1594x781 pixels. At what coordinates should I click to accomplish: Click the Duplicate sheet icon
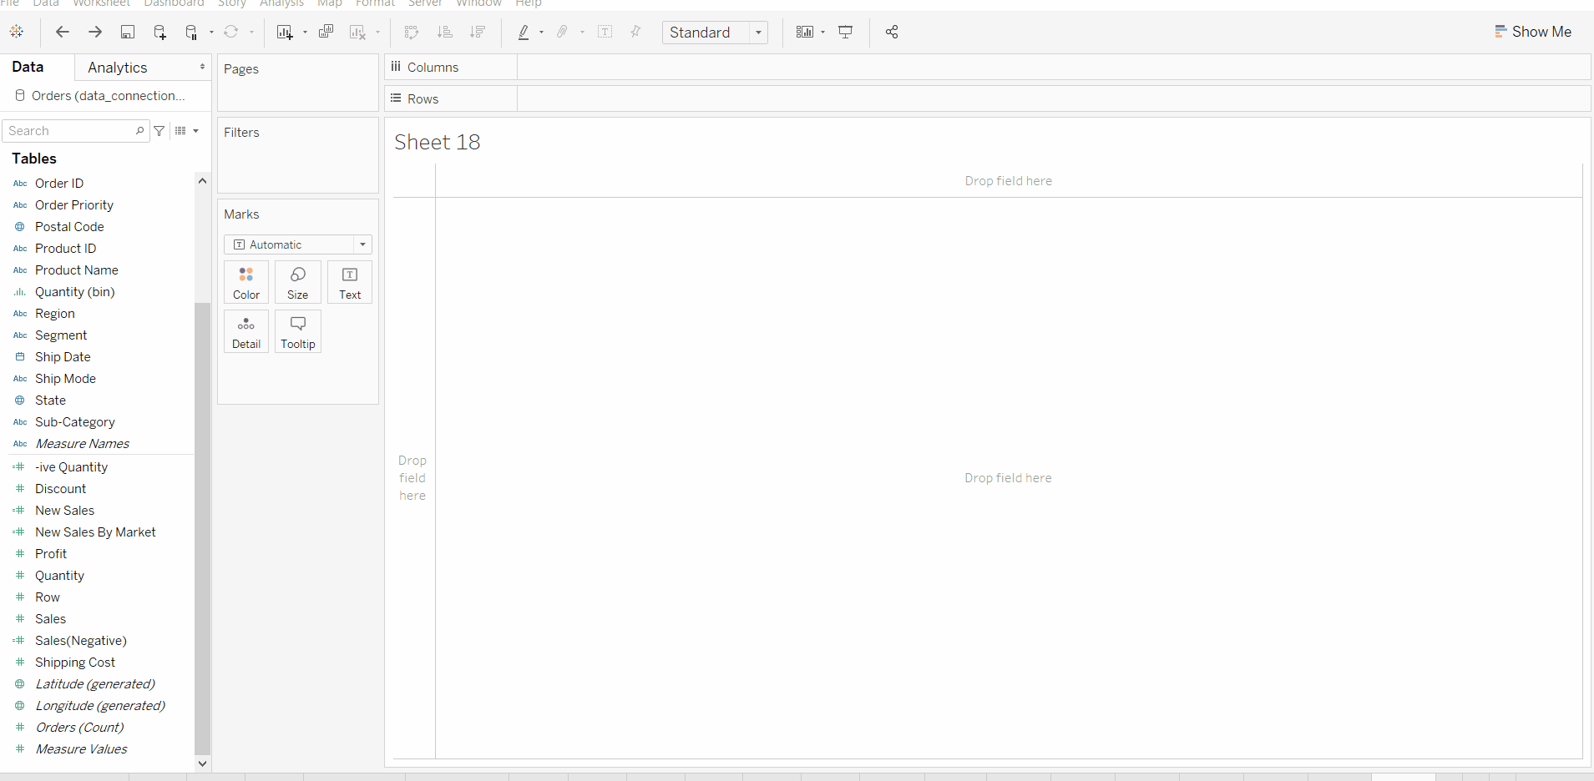[326, 32]
